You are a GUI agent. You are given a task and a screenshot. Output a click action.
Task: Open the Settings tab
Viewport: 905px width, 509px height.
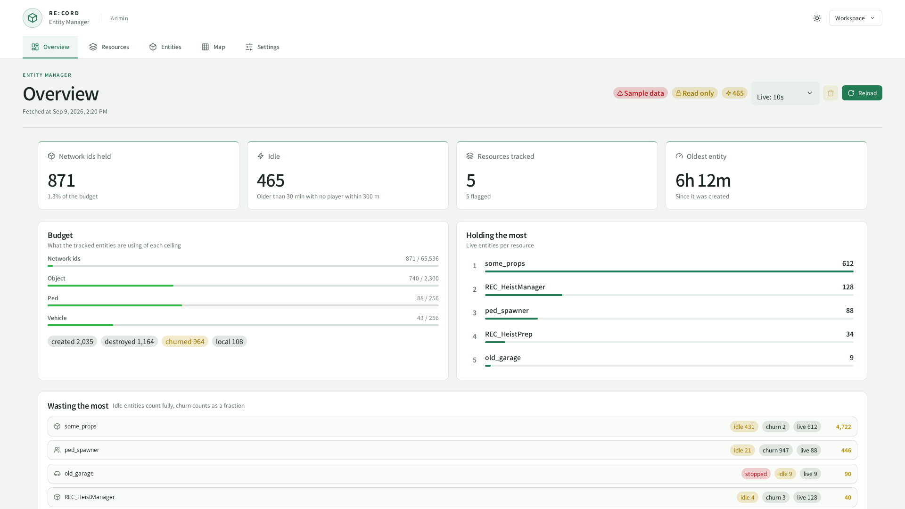coord(262,47)
